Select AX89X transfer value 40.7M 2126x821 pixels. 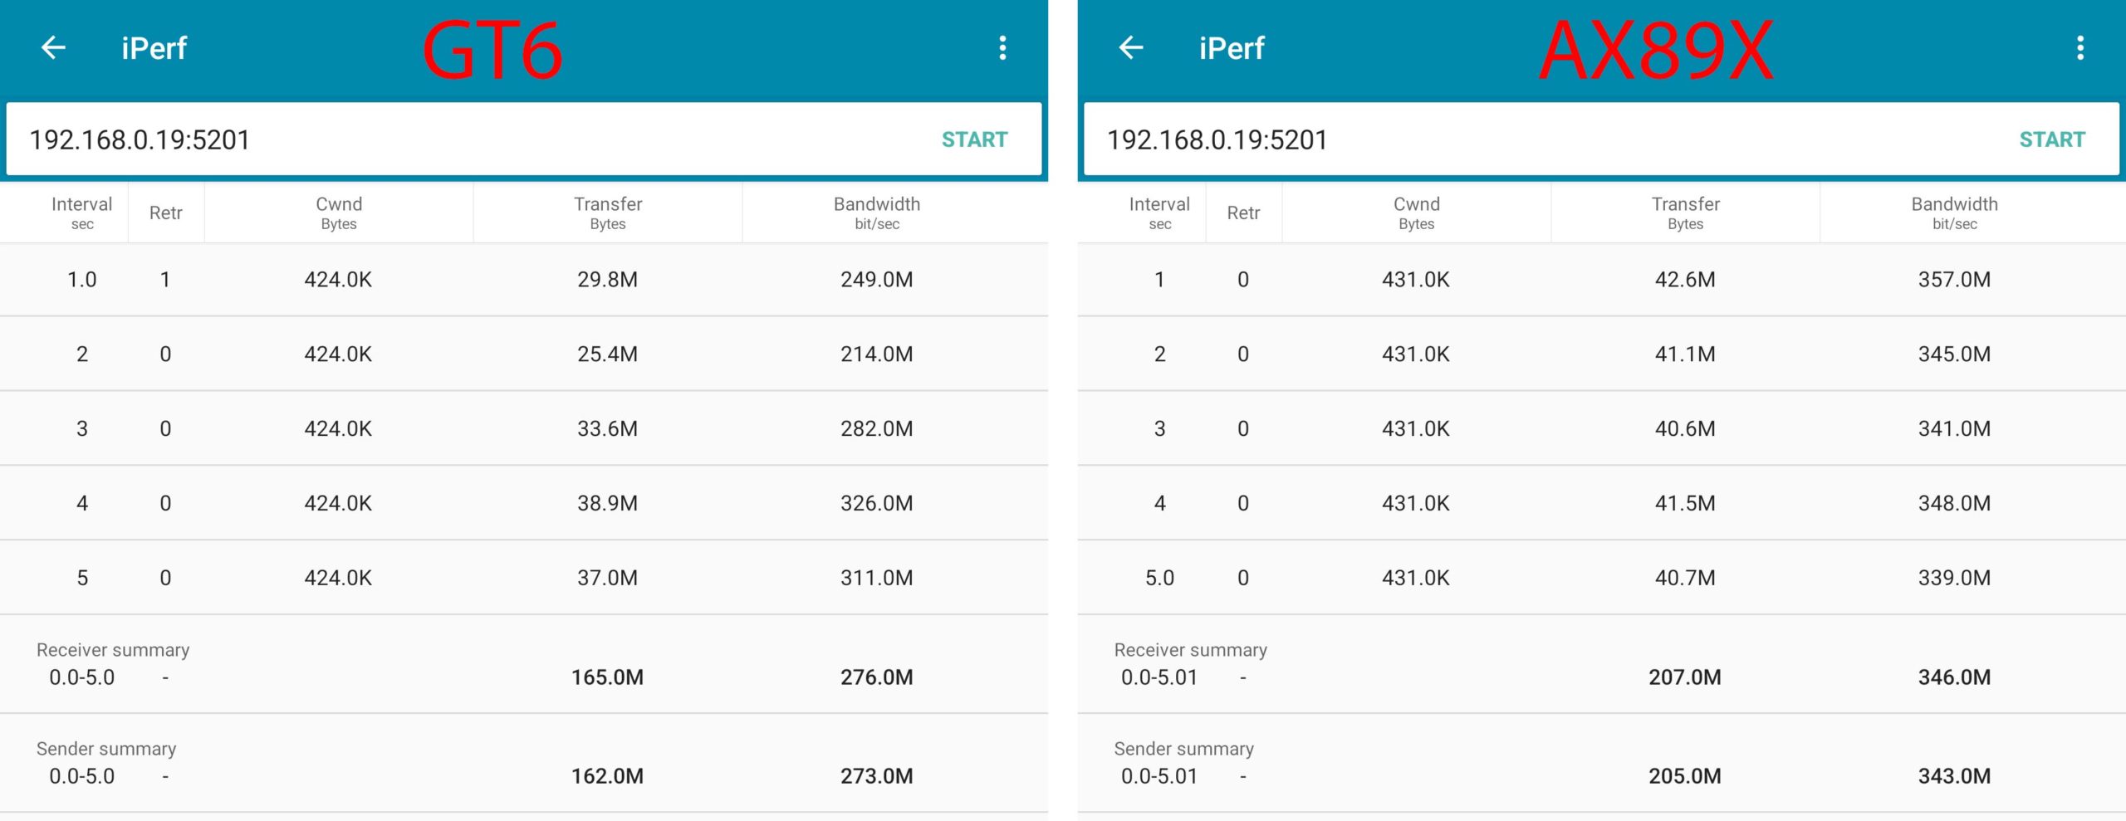point(1685,578)
